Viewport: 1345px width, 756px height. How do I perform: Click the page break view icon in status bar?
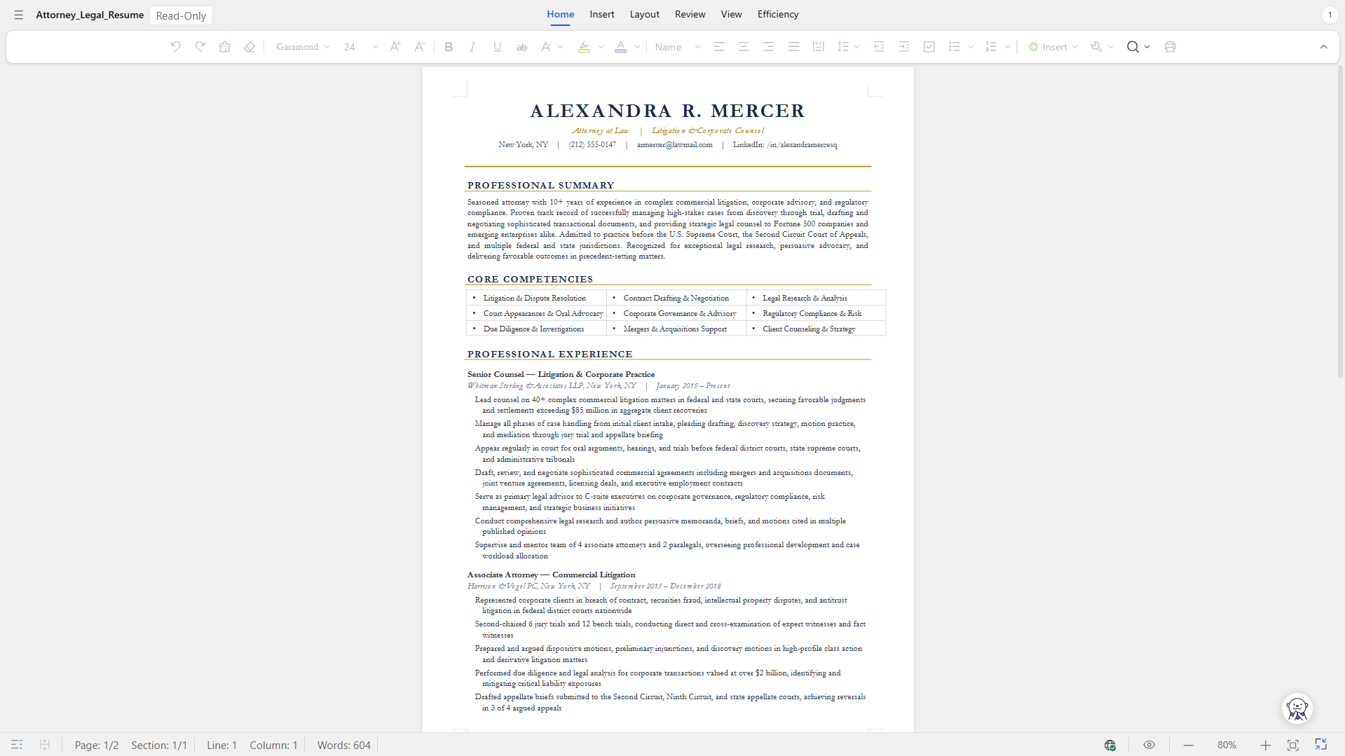point(44,745)
